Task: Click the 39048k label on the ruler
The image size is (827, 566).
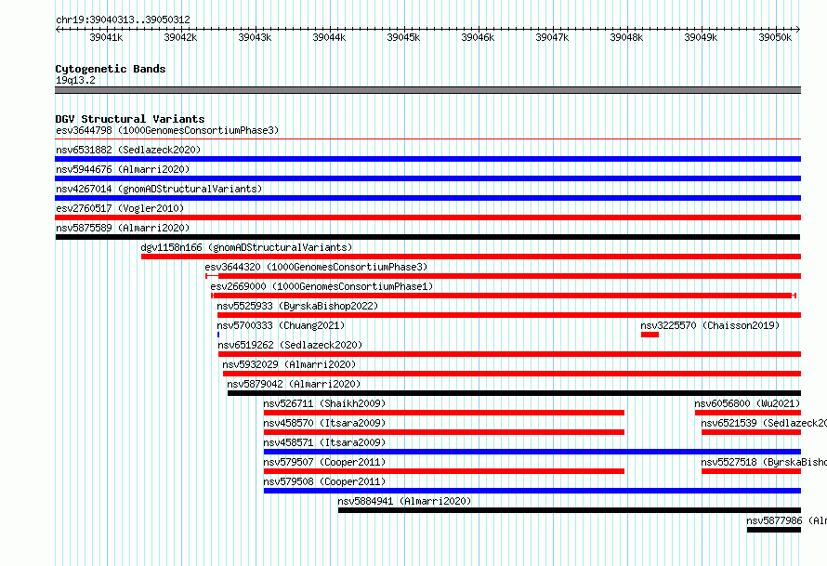Action: tap(626, 37)
